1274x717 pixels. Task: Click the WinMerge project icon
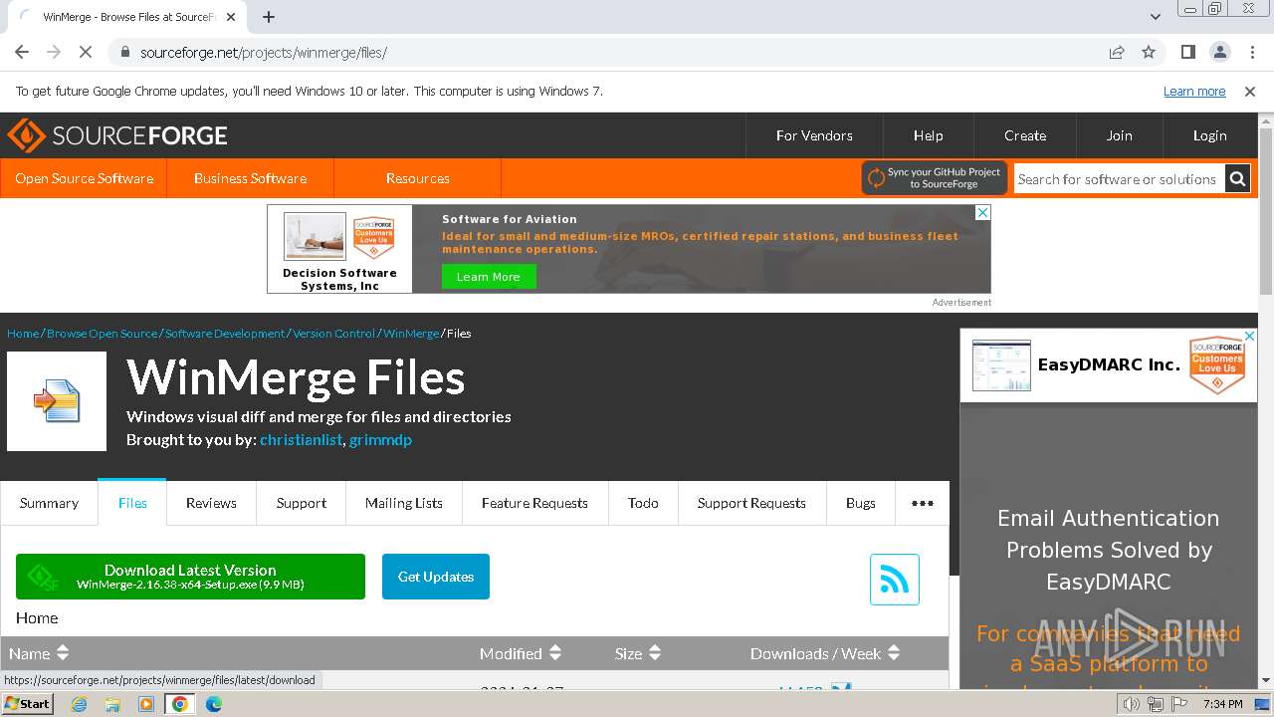coord(57,401)
